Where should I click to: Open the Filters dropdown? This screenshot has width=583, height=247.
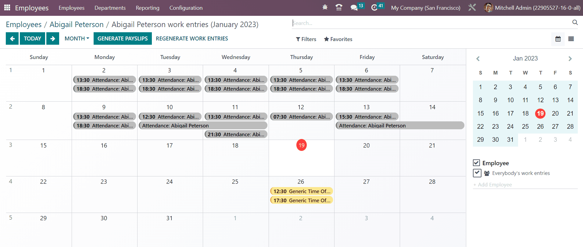coord(306,39)
